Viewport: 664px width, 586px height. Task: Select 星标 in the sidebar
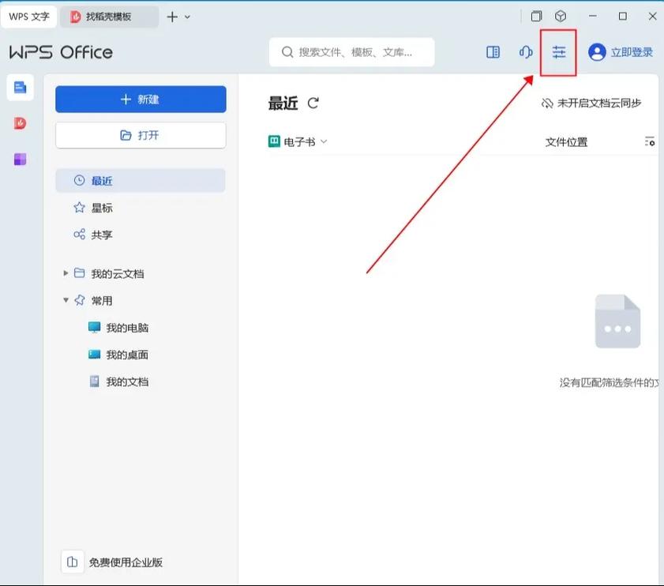coord(141,208)
